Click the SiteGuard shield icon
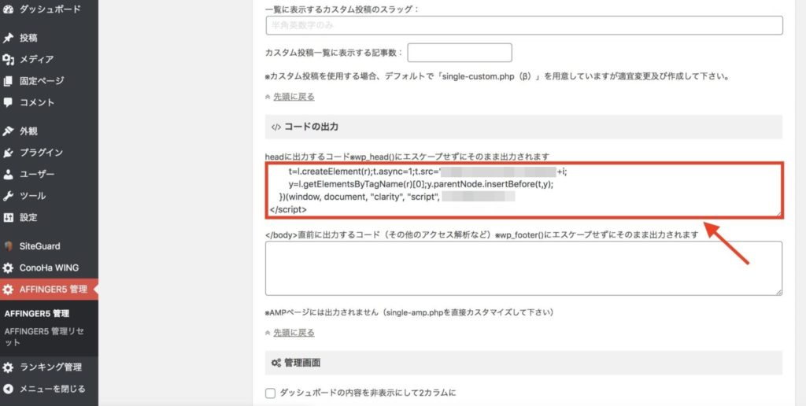This screenshot has height=406, width=806. [7, 246]
